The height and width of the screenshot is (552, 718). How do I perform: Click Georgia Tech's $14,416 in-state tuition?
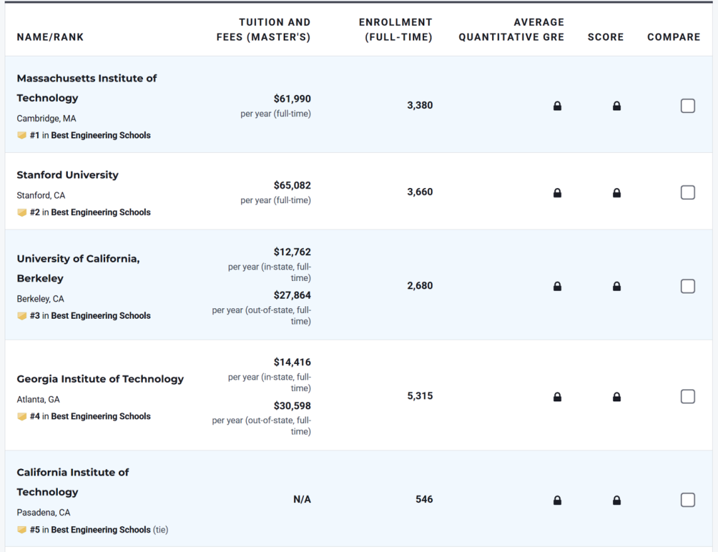click(292, 362)
